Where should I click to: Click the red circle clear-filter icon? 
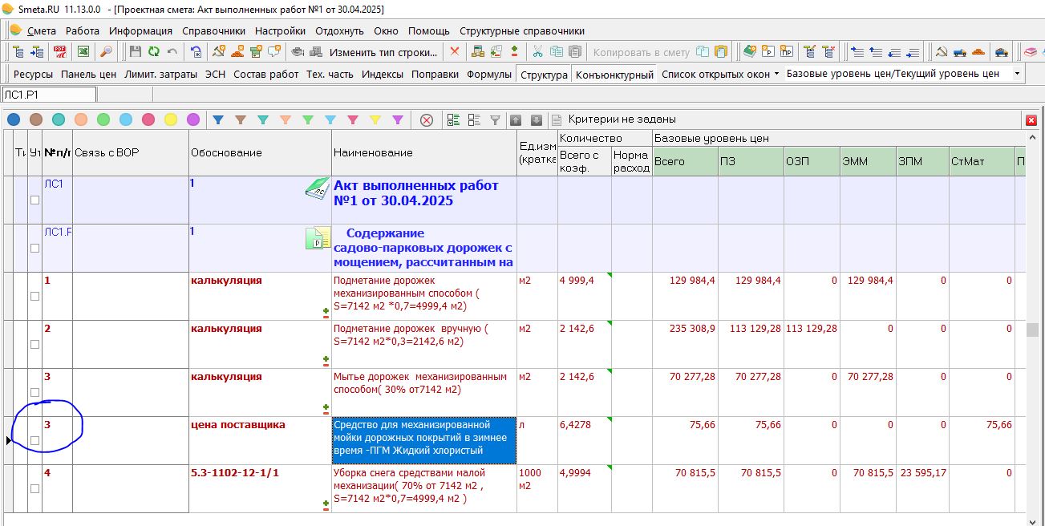pyautogui.click(x=427, y=120)
